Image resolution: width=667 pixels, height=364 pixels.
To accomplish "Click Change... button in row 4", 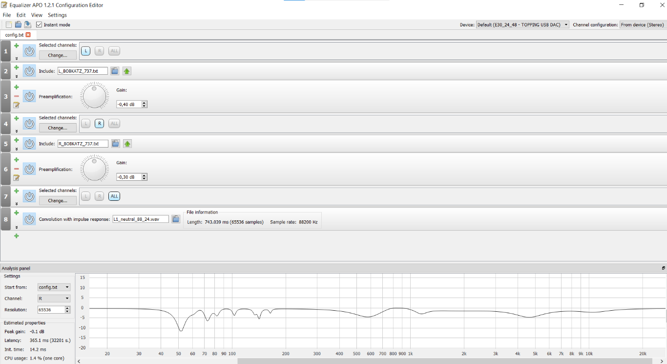I will coord(58,128).
